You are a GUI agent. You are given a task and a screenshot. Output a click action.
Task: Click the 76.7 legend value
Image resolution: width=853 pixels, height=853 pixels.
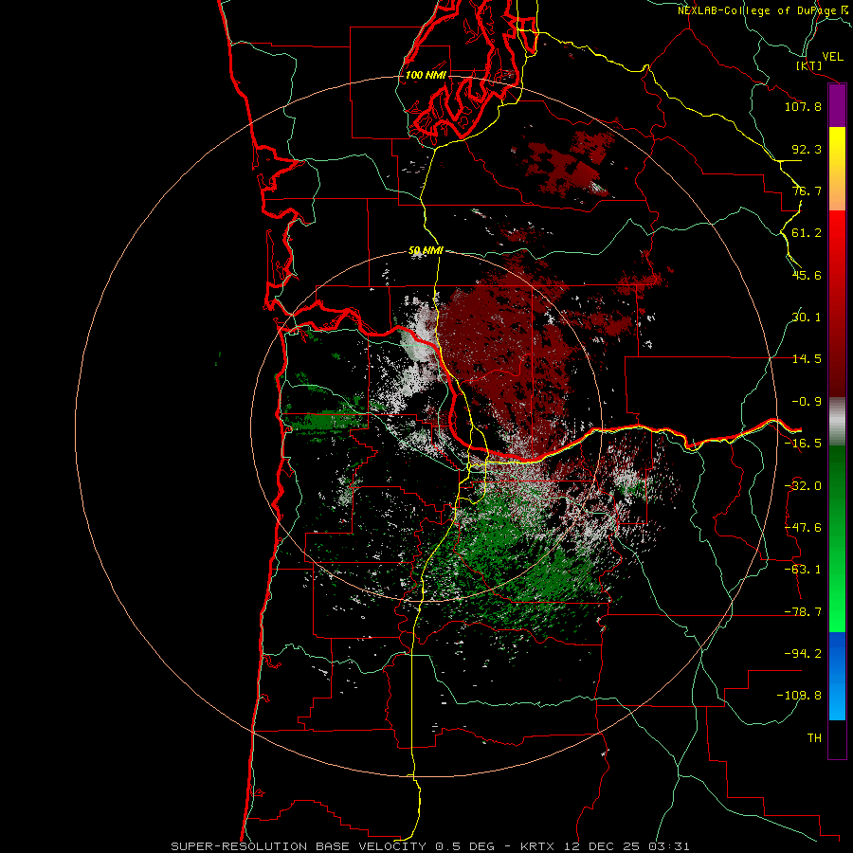(x=807, y=191)
